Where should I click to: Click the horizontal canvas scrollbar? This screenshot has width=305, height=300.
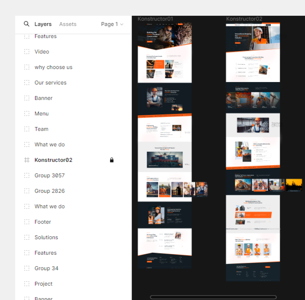pyautogui.click(x=213, y=297)
